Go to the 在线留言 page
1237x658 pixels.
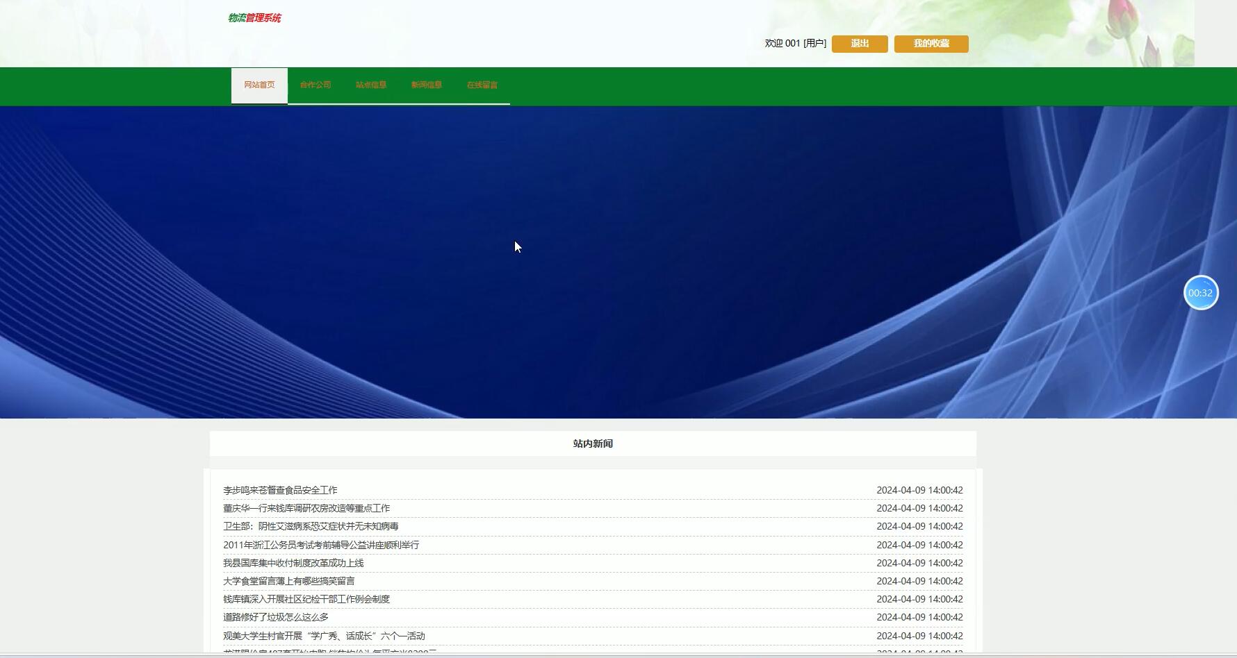(482, 85)
